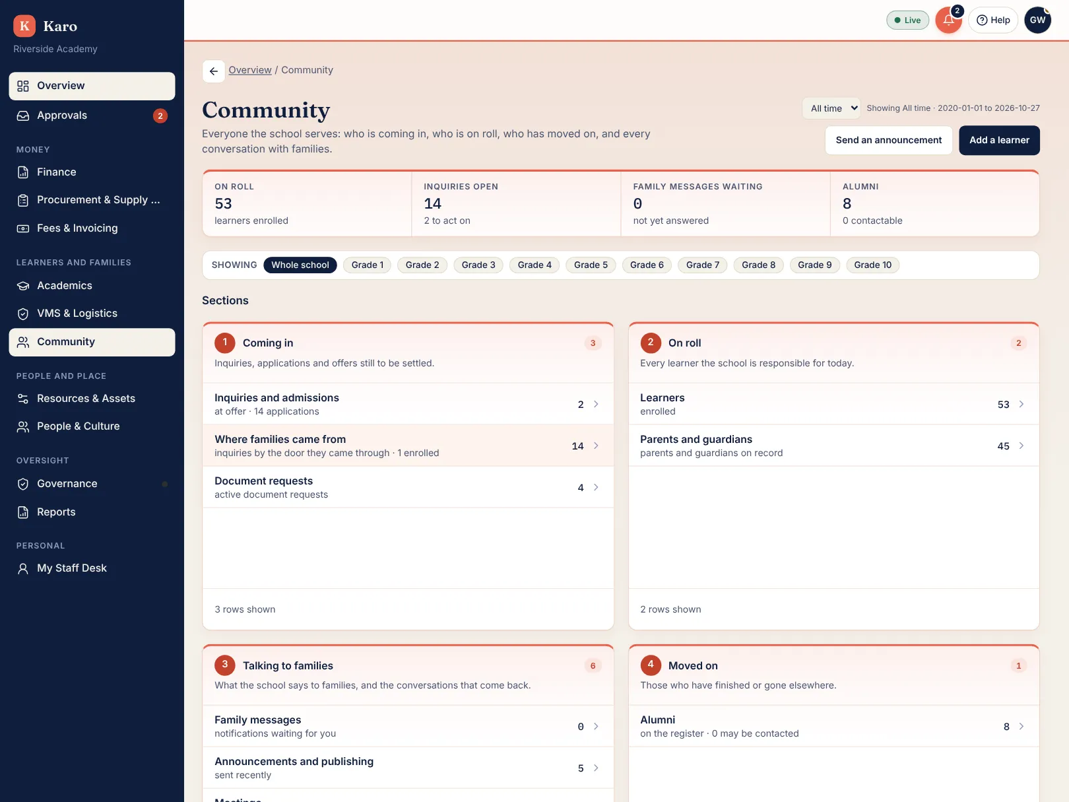Click the Approvals inbox icon
The height and width of the screenshot is (802, 1069).
pos(23,116)
